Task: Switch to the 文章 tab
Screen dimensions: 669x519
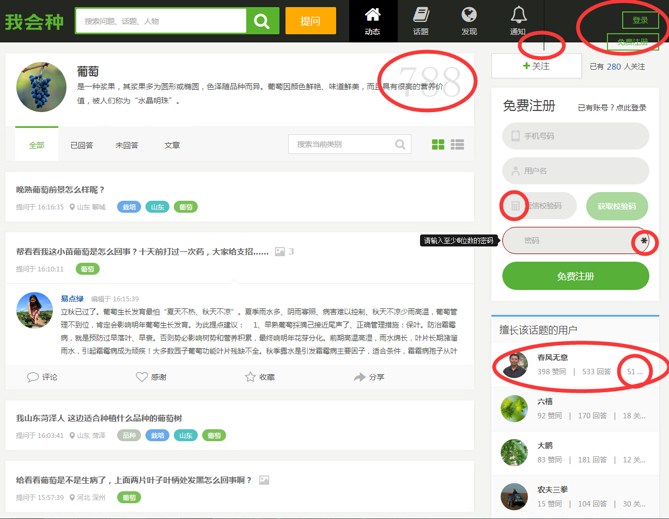Action: pyautogui.click(x=172, y=145)
